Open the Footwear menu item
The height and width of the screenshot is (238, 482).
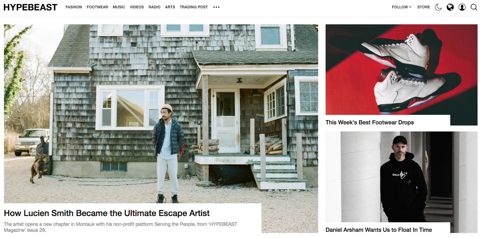(97, 7)
